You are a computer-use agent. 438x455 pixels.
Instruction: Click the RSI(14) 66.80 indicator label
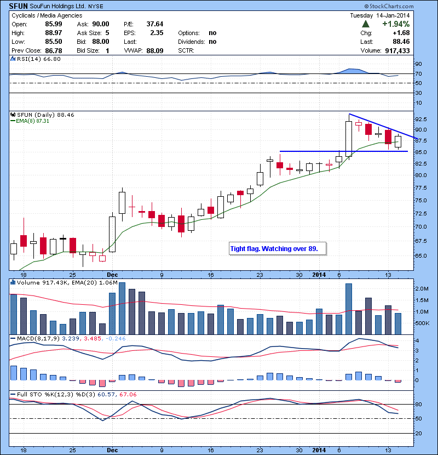click(x=38, y=59)
